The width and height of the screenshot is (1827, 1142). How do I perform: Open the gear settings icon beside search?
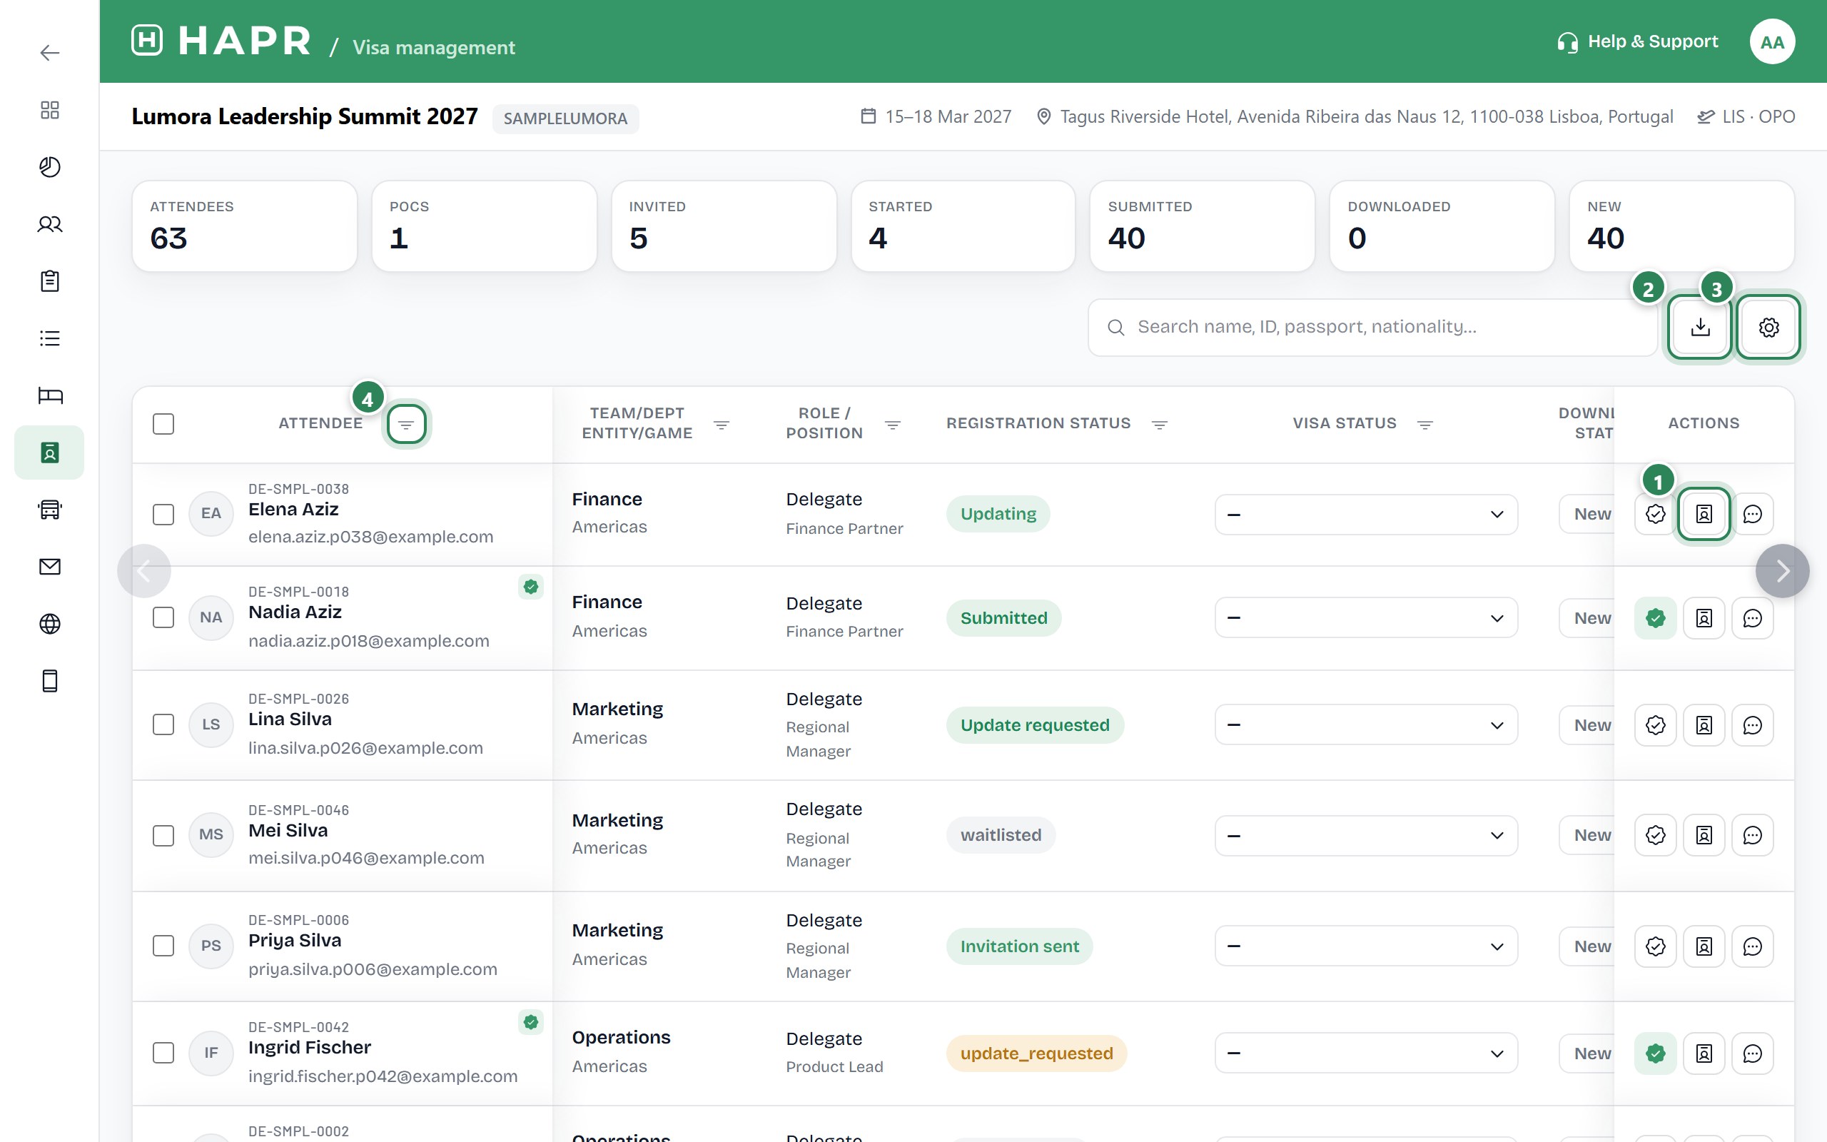coord(1768,327)
